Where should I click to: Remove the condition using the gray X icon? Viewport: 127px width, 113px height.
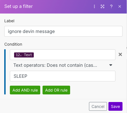pyautogui.click(x=120, y=54)
